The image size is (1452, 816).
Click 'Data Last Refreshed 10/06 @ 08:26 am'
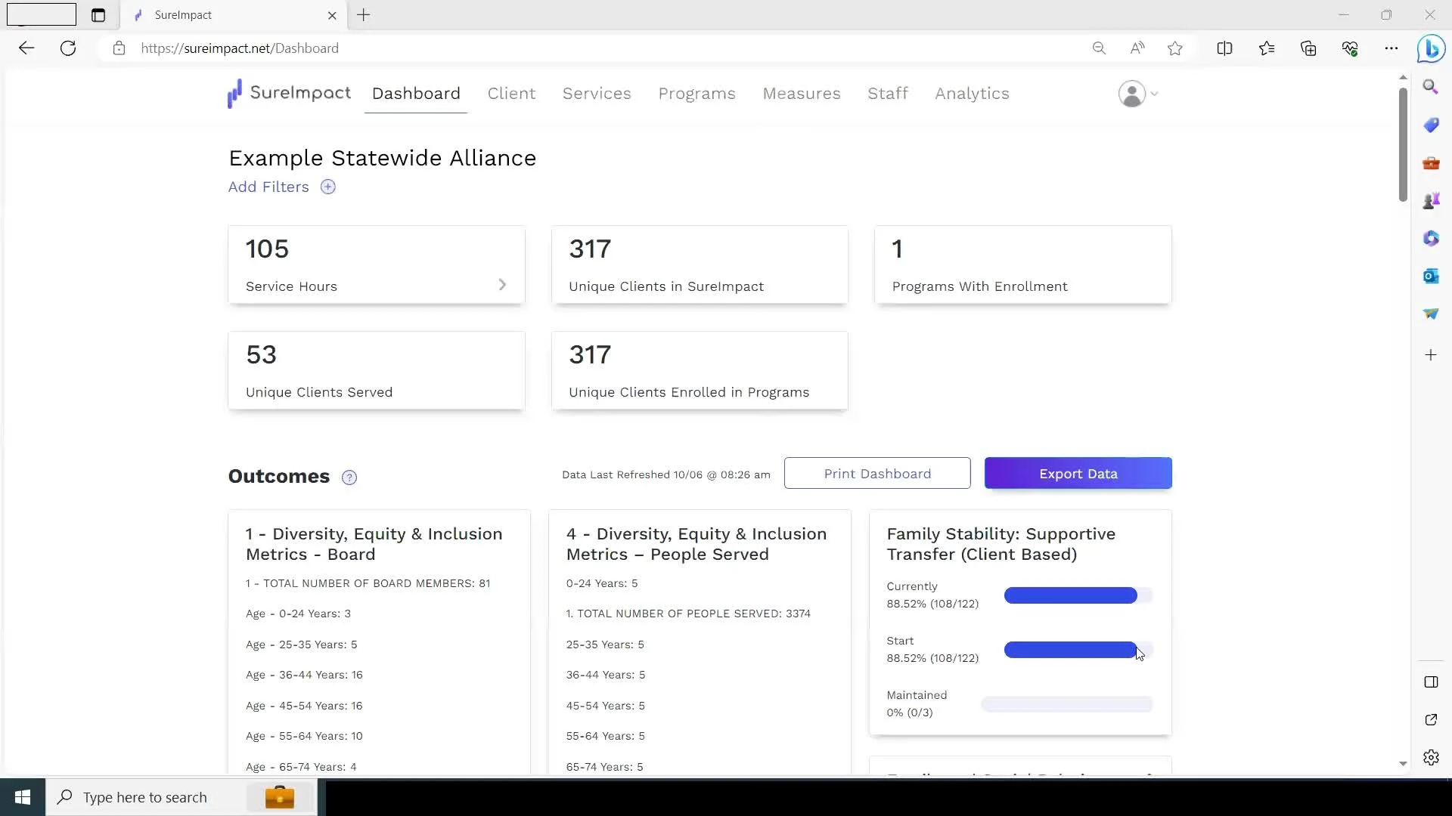coord(665,474)
